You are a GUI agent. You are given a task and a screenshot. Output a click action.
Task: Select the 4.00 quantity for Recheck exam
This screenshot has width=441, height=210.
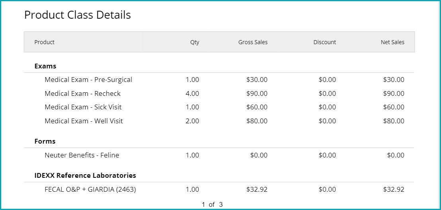[192, 93]
